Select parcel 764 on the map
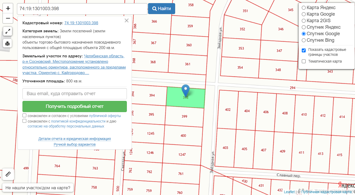This screenshot has width=355, height=195. tap(57, 166)
